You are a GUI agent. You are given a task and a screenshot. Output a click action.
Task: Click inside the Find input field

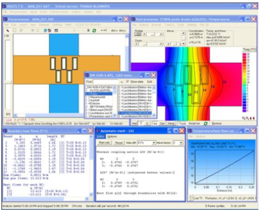click(x=106, y=82)
